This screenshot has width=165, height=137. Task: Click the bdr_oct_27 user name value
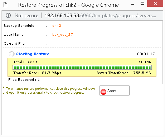pos(63,35)
